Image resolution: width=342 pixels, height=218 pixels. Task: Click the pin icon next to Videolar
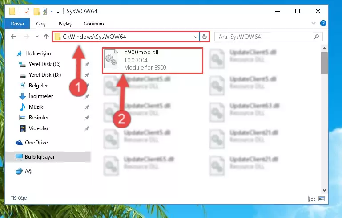(x=87, y=128)
